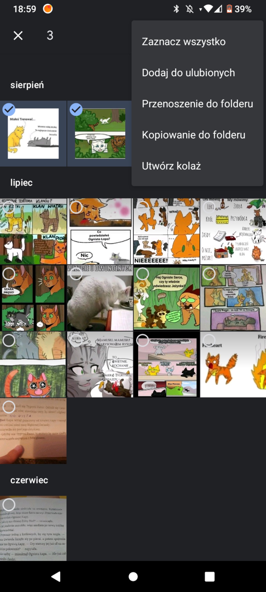Open the Fireheart burning cat thumbnail

(233, 364)
